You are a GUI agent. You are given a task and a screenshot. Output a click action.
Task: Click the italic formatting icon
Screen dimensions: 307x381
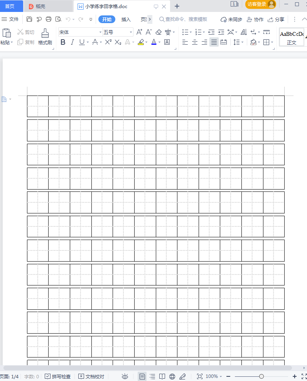[72, 42]
